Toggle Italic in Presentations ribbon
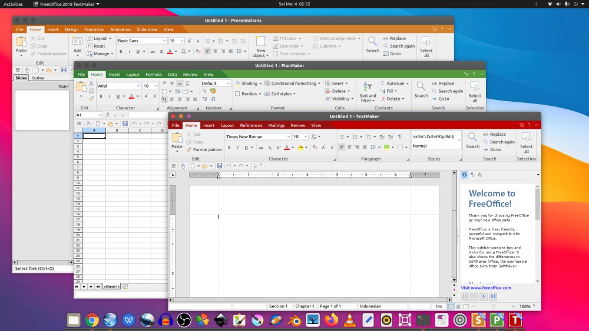This screenshot has width=589, height=331. tap(129, 51)
